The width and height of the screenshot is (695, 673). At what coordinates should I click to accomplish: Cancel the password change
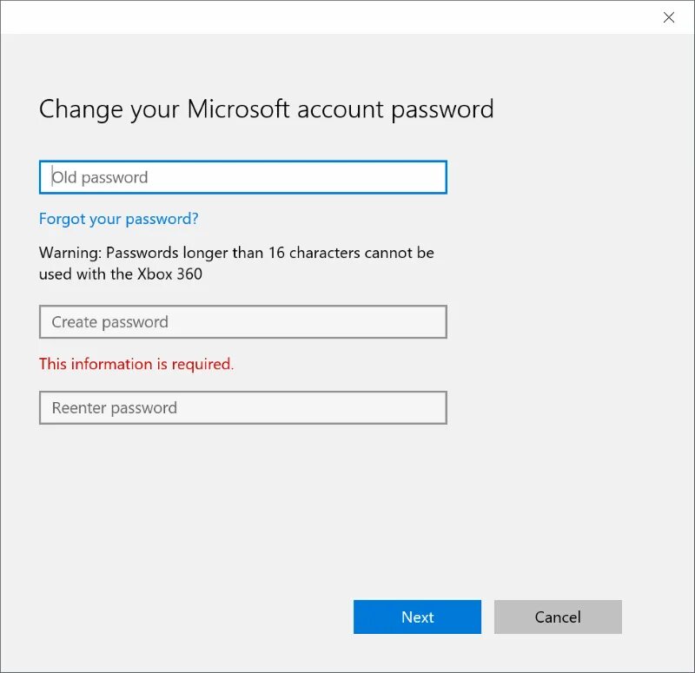558,617
